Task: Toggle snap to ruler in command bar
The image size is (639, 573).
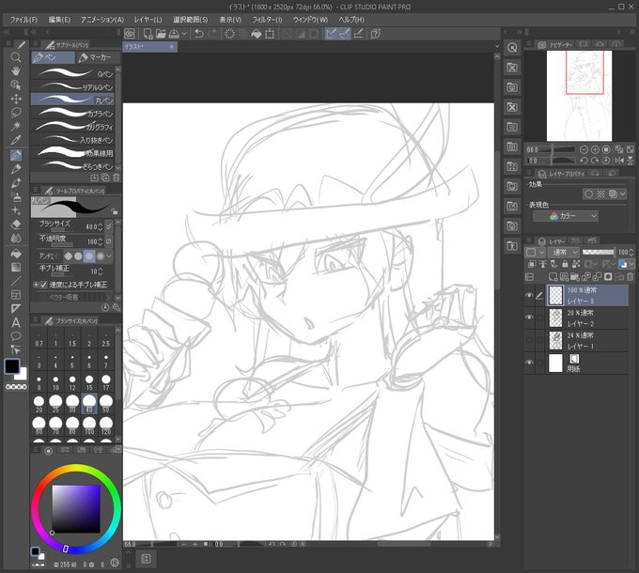Action: (332, 34)
